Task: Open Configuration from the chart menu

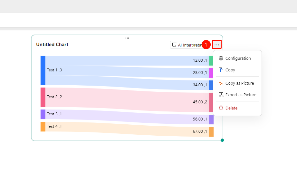Action: tap(237, 58)
